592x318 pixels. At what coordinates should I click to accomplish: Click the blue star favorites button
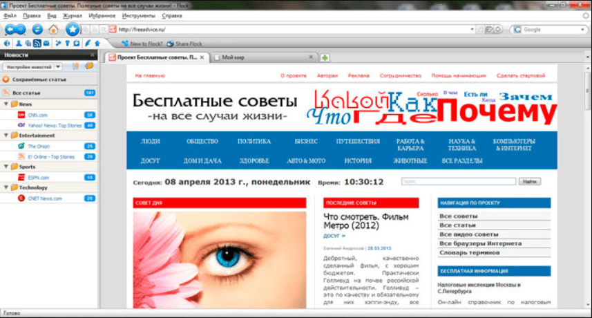click(73, 29)
